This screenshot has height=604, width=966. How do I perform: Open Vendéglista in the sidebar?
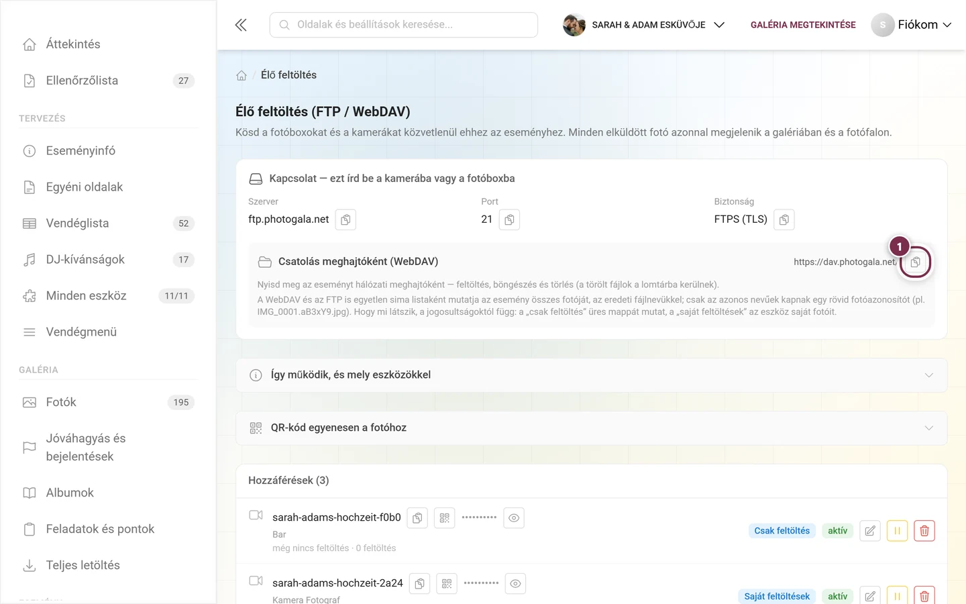point(108,223)
